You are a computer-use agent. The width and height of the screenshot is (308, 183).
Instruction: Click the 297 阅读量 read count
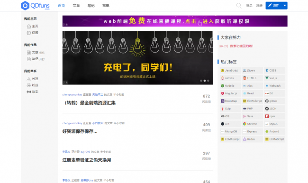[207, 156]
